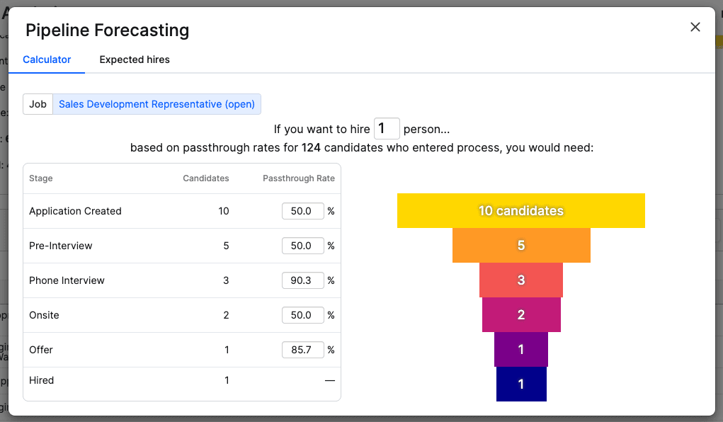The image size is (723, 422).
Task: Select the purple funnel segment showing 1
Action: tap(521, 349)
